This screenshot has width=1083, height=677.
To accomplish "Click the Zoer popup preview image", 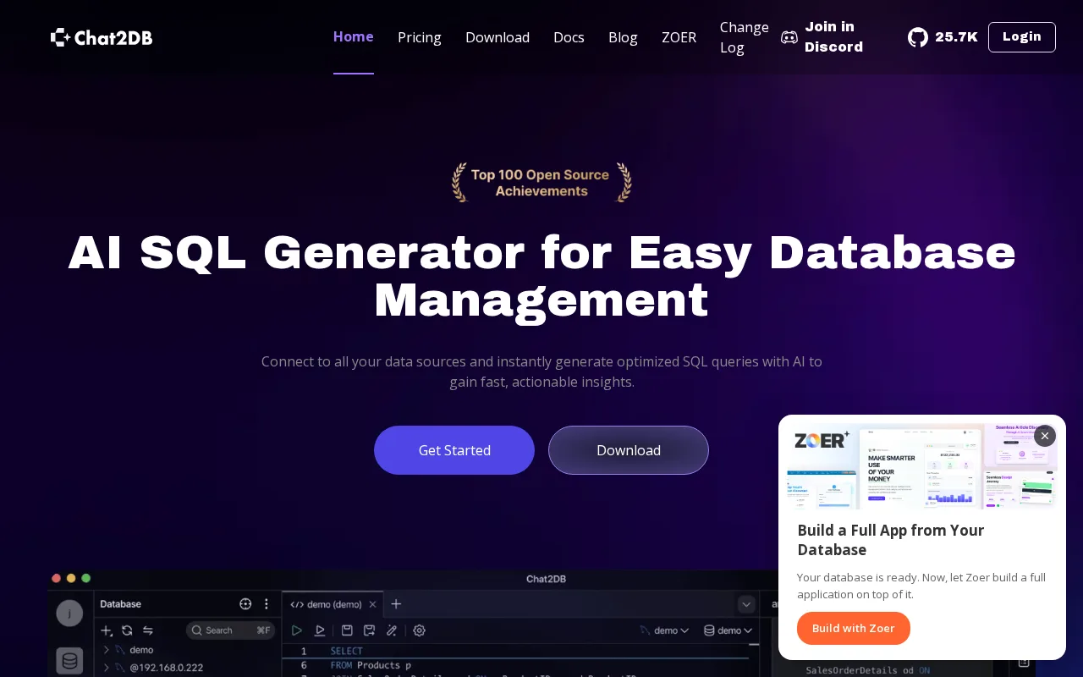I will click(x=922, y=465).
